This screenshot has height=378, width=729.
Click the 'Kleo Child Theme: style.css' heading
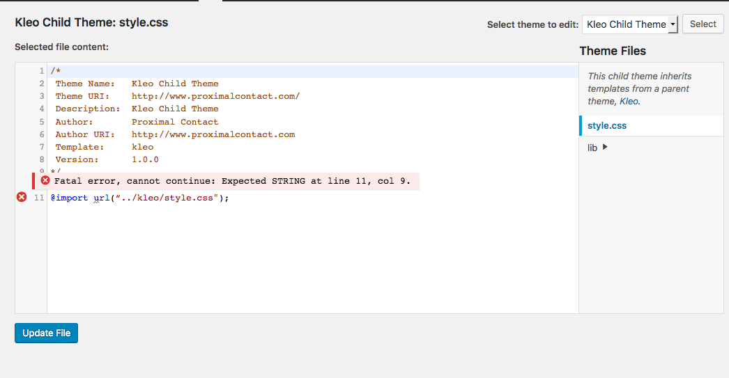pyautogui.click(x=91, y=22)
